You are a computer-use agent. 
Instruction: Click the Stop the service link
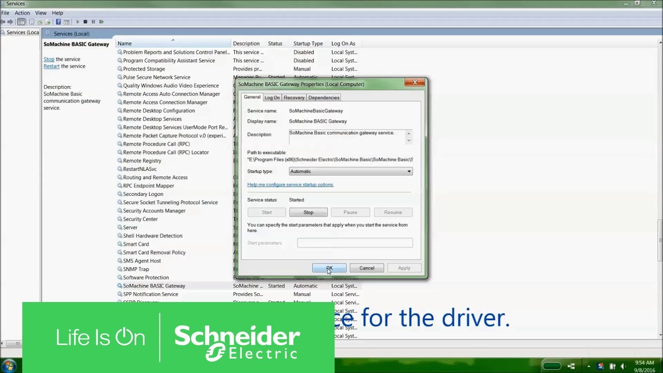49,60
